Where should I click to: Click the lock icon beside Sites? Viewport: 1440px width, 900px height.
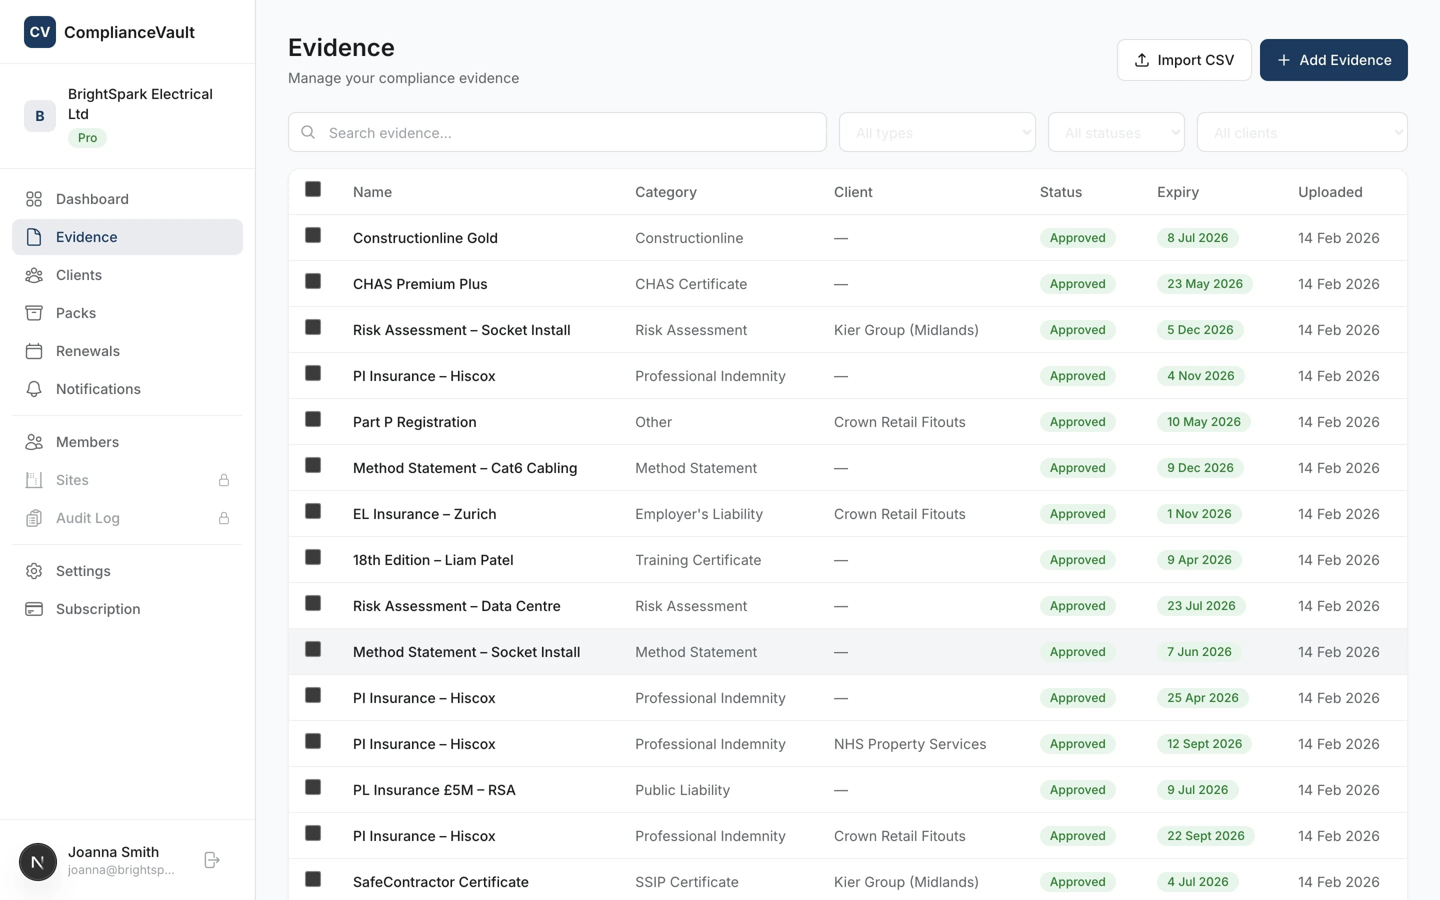[x=224, y=480]
